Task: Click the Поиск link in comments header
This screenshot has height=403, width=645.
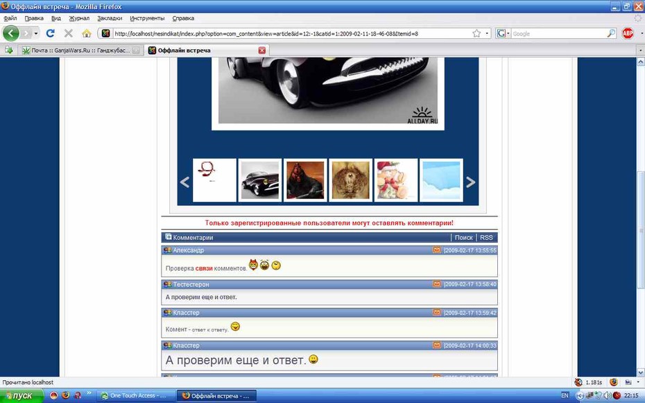Action: pyautogui.click(x=463, y=237)
